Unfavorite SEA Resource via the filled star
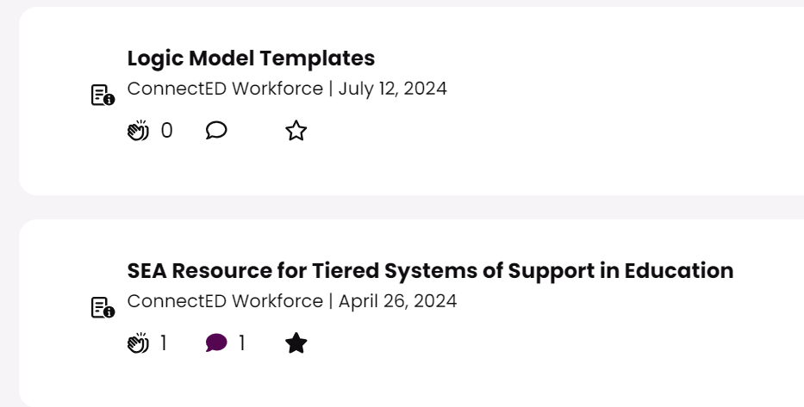Image resolution: width=804 pixels, height=407 pixels. coord(296,343)
